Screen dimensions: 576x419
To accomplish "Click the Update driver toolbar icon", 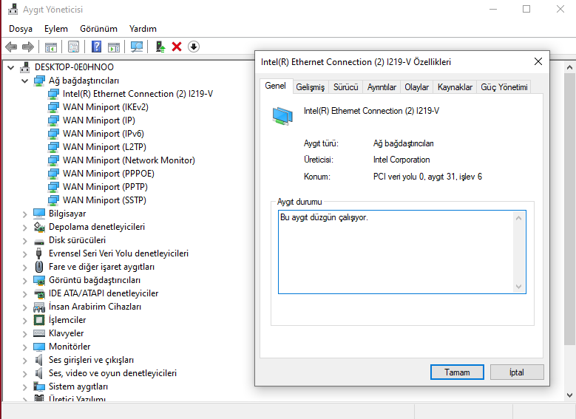I will [160, 47].
